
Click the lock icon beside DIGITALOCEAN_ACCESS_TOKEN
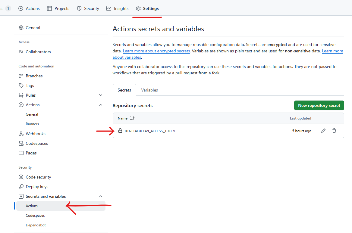tap(120, 131)
